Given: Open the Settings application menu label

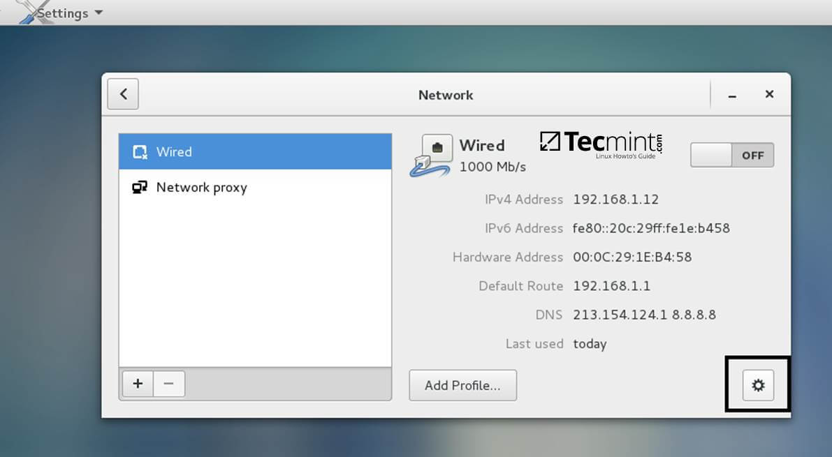Looking at the screenshot, I should (x=63, y=13).
